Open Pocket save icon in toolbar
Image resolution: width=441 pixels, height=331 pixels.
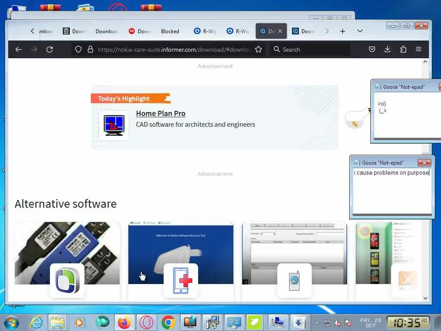point(372,50)
